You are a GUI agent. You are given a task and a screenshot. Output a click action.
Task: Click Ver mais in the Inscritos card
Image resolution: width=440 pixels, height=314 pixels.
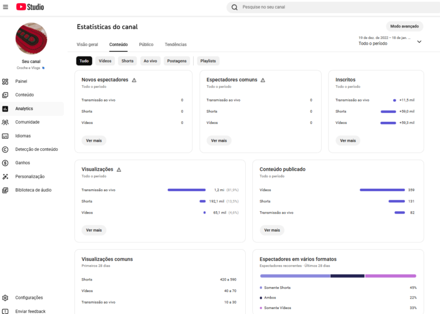pyautogui.click(x=348, y=141)
